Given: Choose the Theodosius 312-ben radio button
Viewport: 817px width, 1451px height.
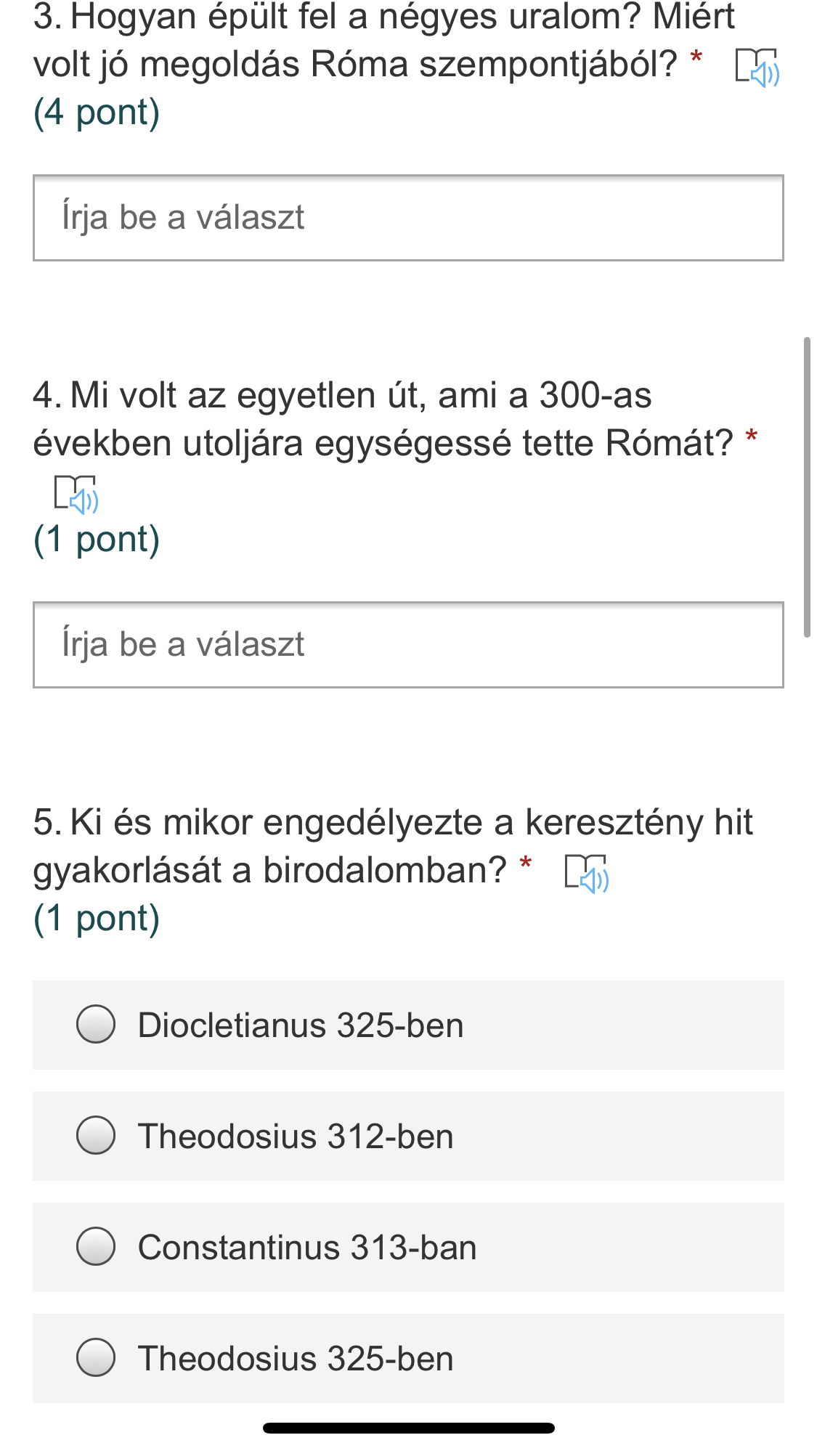Looking at the screenshot, I should pos(96,1136).
